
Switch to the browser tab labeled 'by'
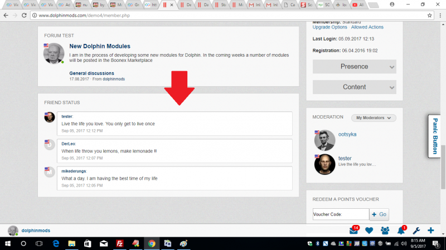(x=99, y=5)
